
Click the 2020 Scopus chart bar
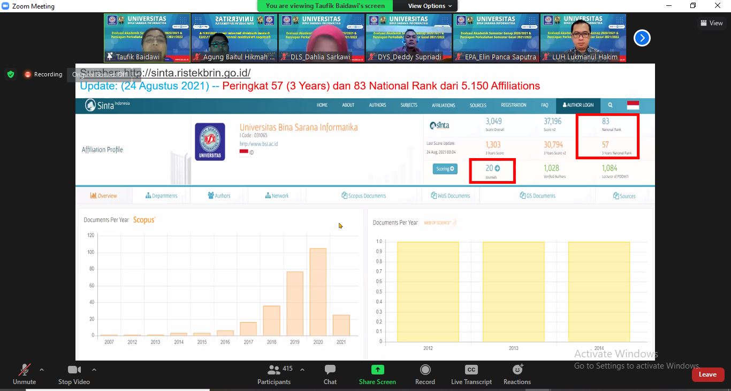[x=318, y=292]
